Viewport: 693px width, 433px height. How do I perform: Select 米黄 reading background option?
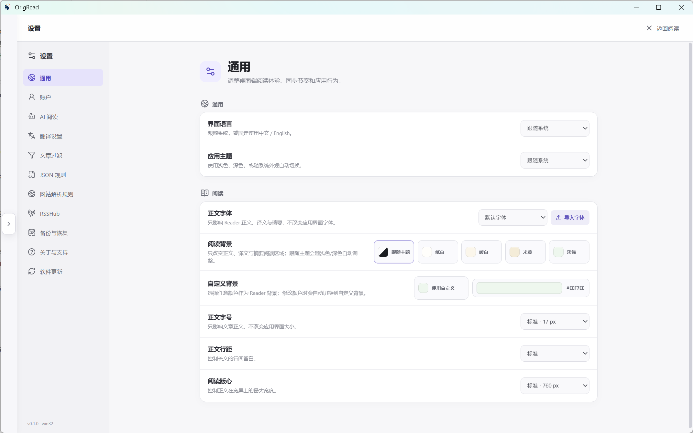[x=525, y=252]
